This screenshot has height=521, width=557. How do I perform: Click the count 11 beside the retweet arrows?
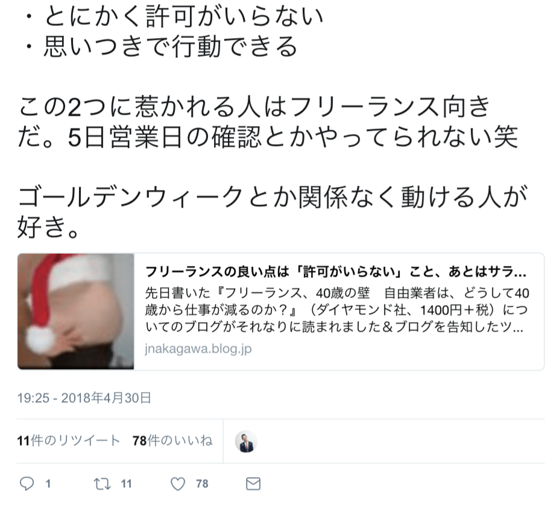(x=126, y=484)
